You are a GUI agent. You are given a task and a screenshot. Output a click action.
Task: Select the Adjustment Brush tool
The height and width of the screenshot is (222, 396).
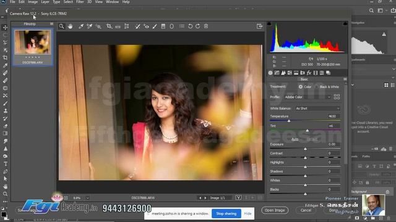[155, 26]
